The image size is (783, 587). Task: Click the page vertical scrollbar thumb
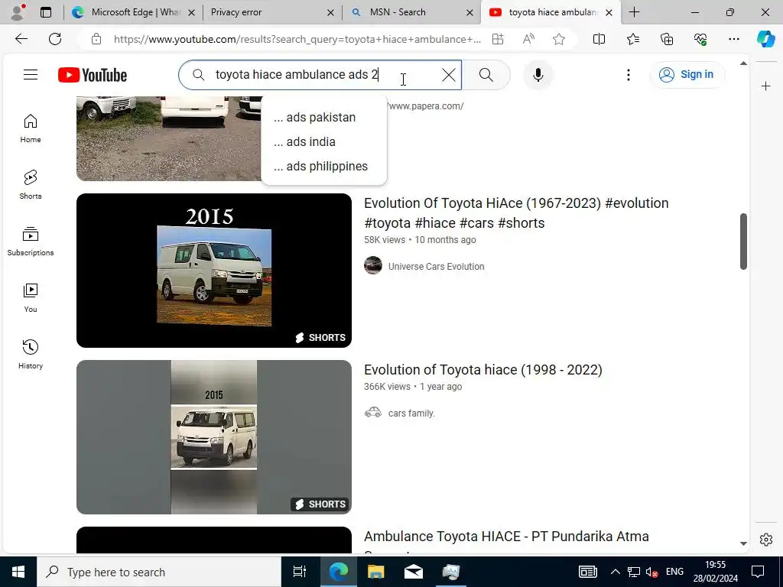pyautogui.click(x=743, y=242)
